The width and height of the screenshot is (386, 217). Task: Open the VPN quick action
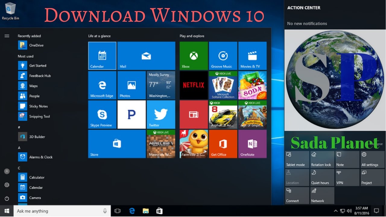point(347,178)
